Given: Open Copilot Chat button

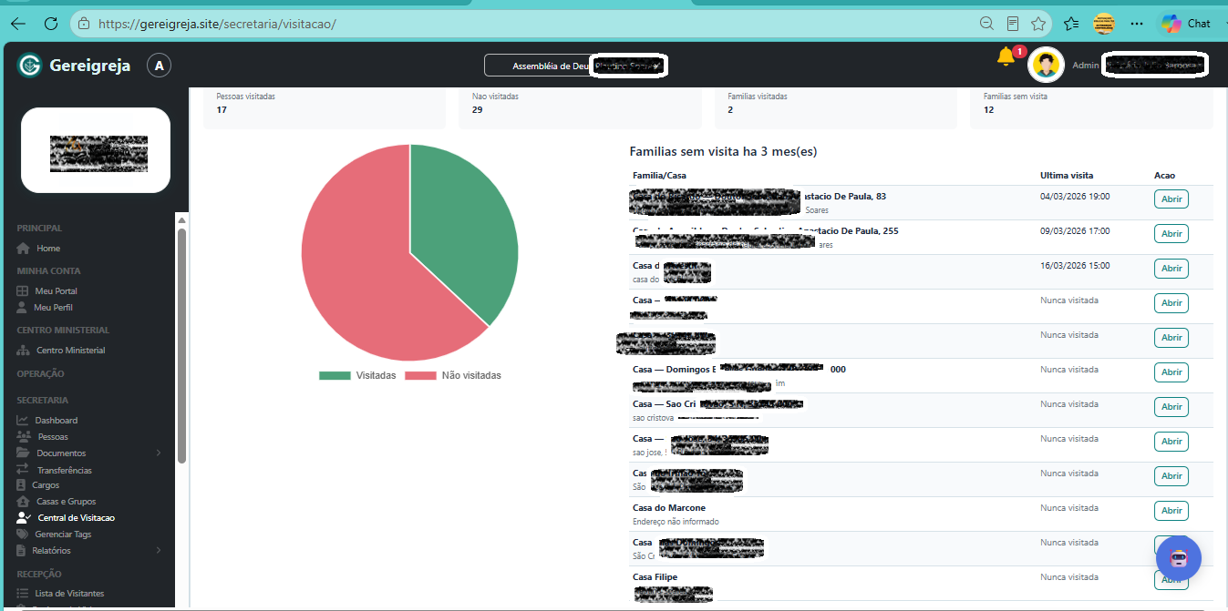Looking at the screenshot, I should point(1186,24).
